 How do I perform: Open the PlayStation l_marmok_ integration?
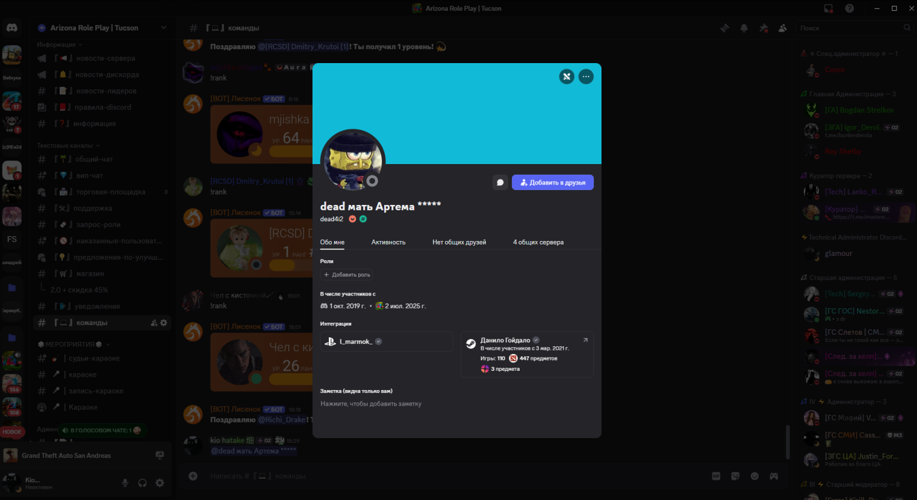(387, 341)
